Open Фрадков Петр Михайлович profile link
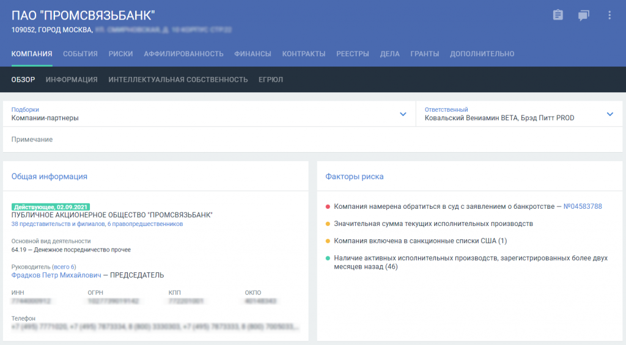This screenshot has width=626, height=345. pyautogui.click(x=56, y=275)
